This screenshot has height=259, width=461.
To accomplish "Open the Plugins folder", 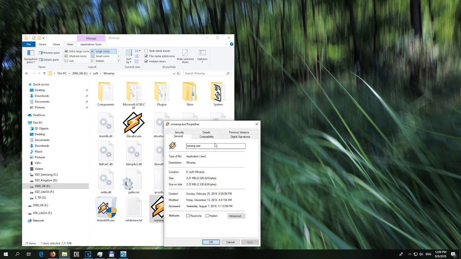I will [162, 92].
